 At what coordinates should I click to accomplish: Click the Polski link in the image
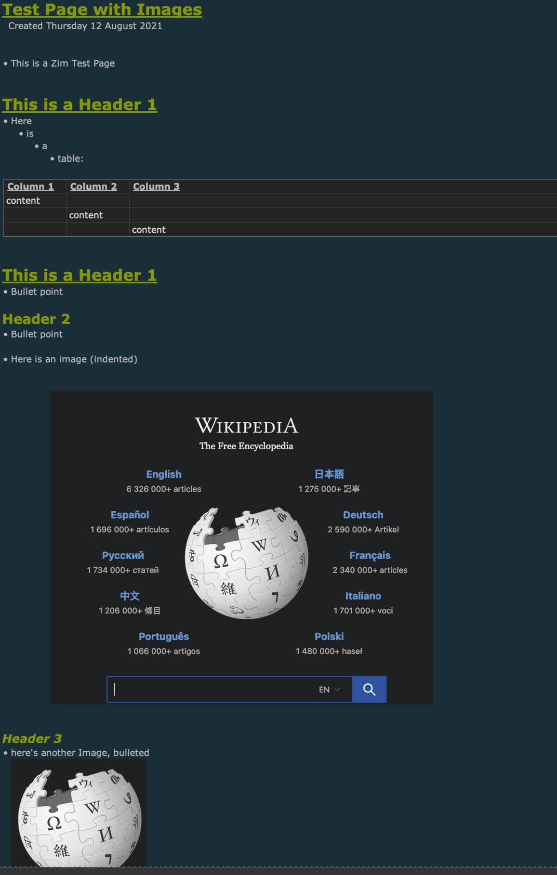coord(329,636)
